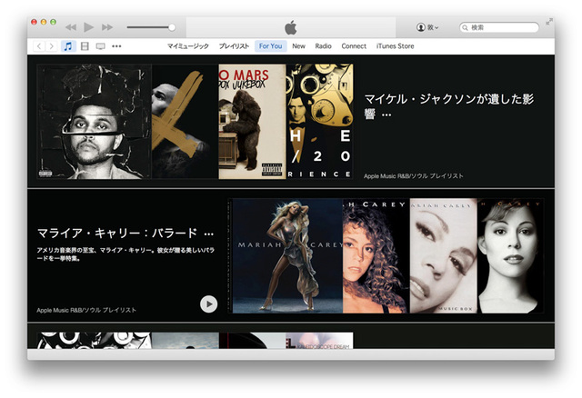Go back with the left chevron

click(x=39, y=46)
